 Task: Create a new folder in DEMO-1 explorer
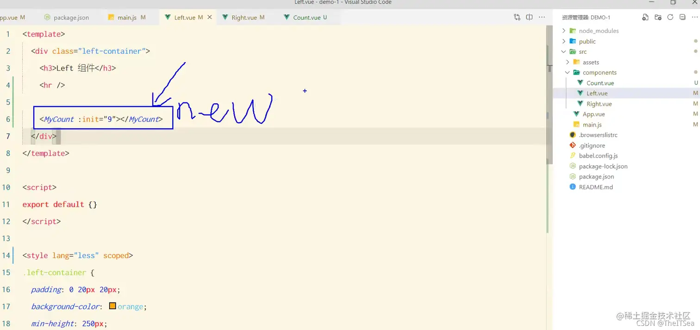tap(658, 17)
